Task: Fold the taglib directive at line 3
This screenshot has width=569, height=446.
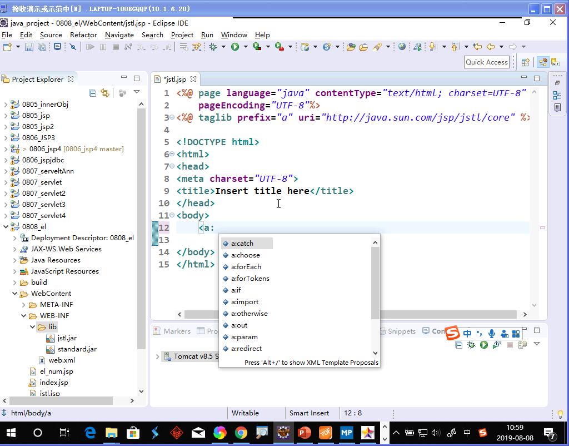Action: tap(172, 117)
